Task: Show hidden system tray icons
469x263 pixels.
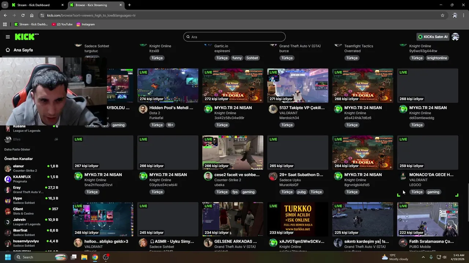Action: click(423, 257)
